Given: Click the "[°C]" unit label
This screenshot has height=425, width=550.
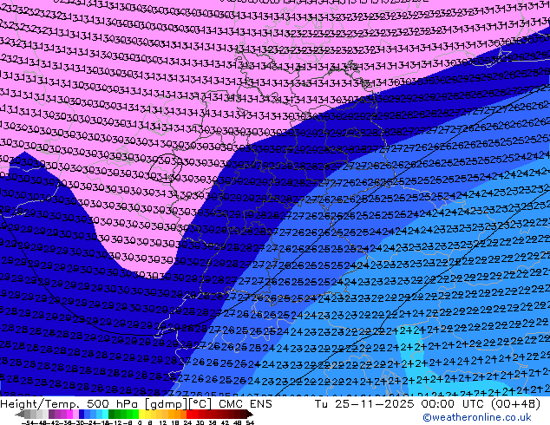Looking at the screenshot, I should [x=200, y=404].
